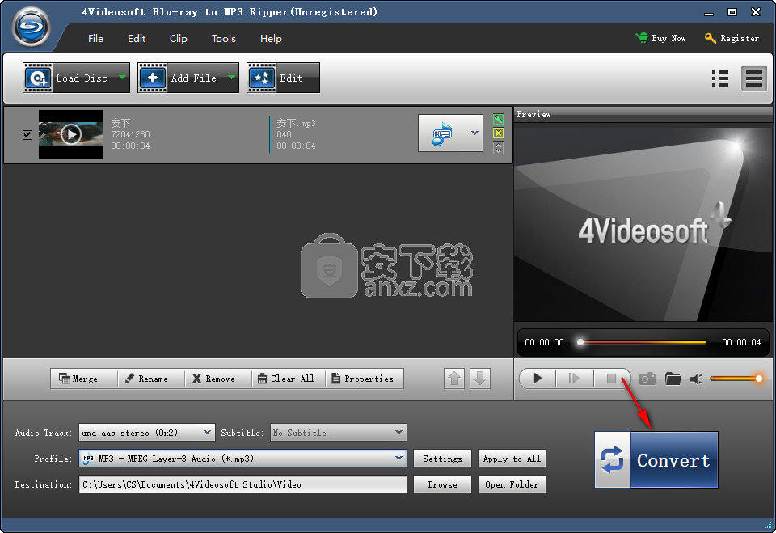Click the Destination path field
Image resolution: width=776 pixels, height=533 pixels.
coord(242,484)
